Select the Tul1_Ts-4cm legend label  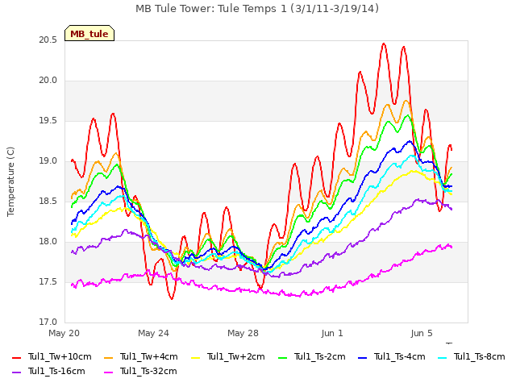pyautogui.click(x=400, y=356)
